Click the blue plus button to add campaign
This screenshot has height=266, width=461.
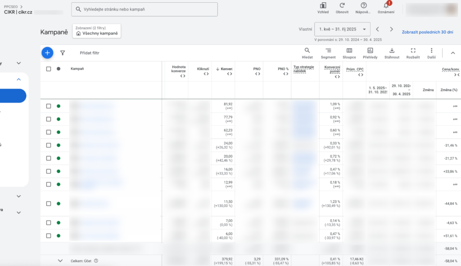coord(47,53)
